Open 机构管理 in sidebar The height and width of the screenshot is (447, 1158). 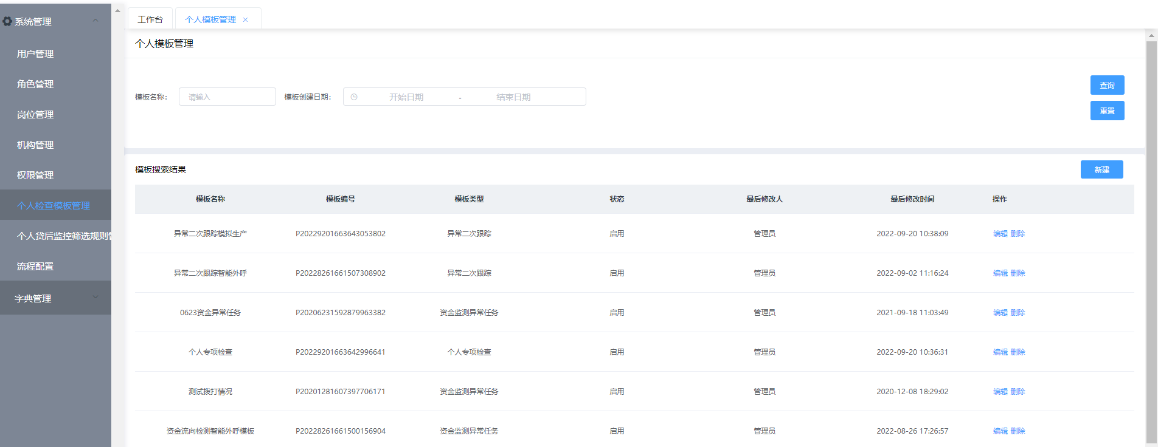(x=35, y=145)
